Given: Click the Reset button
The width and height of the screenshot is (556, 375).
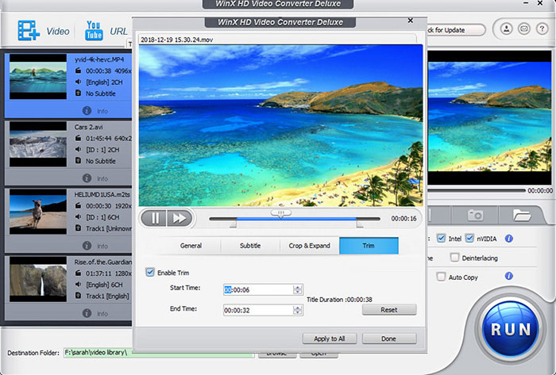Looking at the screenshot, I should 388,309.
